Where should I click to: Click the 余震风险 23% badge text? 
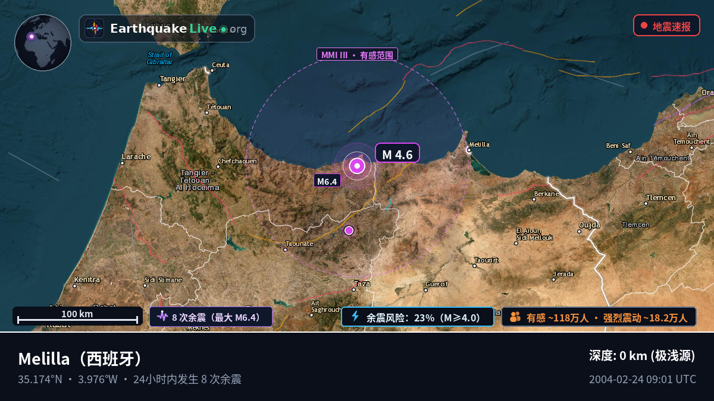point(424,317)
